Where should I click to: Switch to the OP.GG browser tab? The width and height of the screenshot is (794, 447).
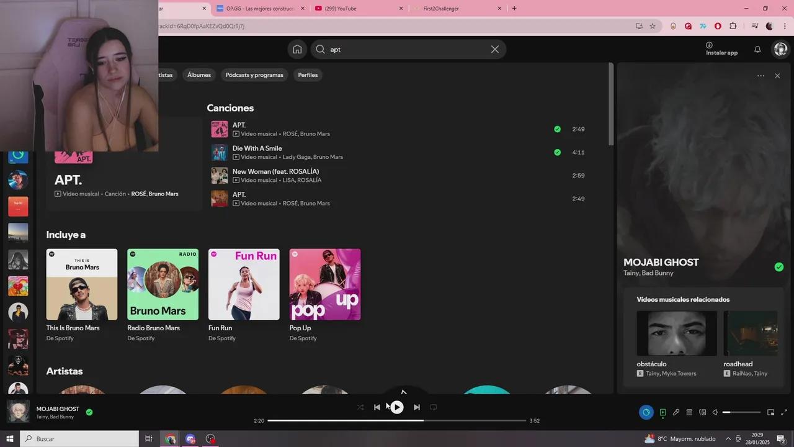click(x=261, y=9)
